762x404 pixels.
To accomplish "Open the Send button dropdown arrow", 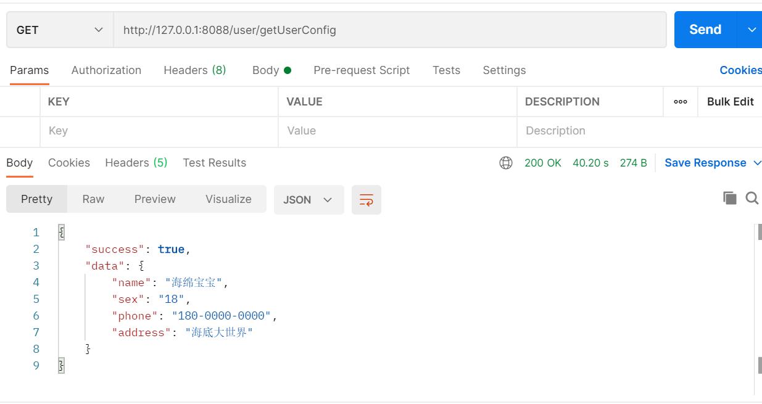I will 752,29.
